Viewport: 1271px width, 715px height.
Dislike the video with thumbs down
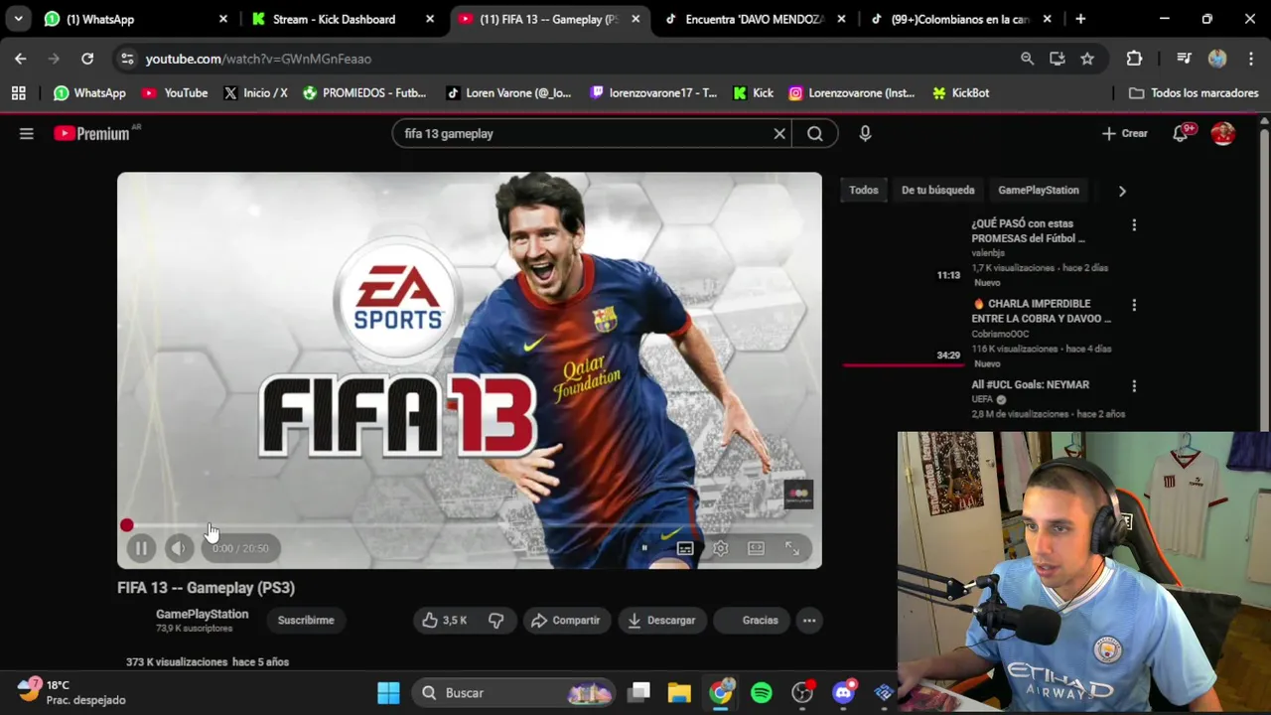point(495,620)
